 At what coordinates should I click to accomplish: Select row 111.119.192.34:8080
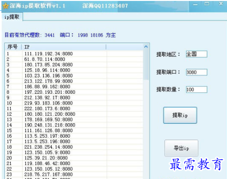click(74, 54)
